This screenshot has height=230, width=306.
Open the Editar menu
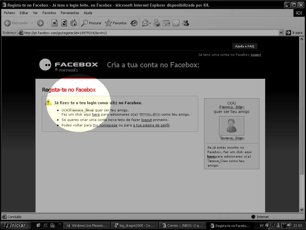(x=24, y=13)
